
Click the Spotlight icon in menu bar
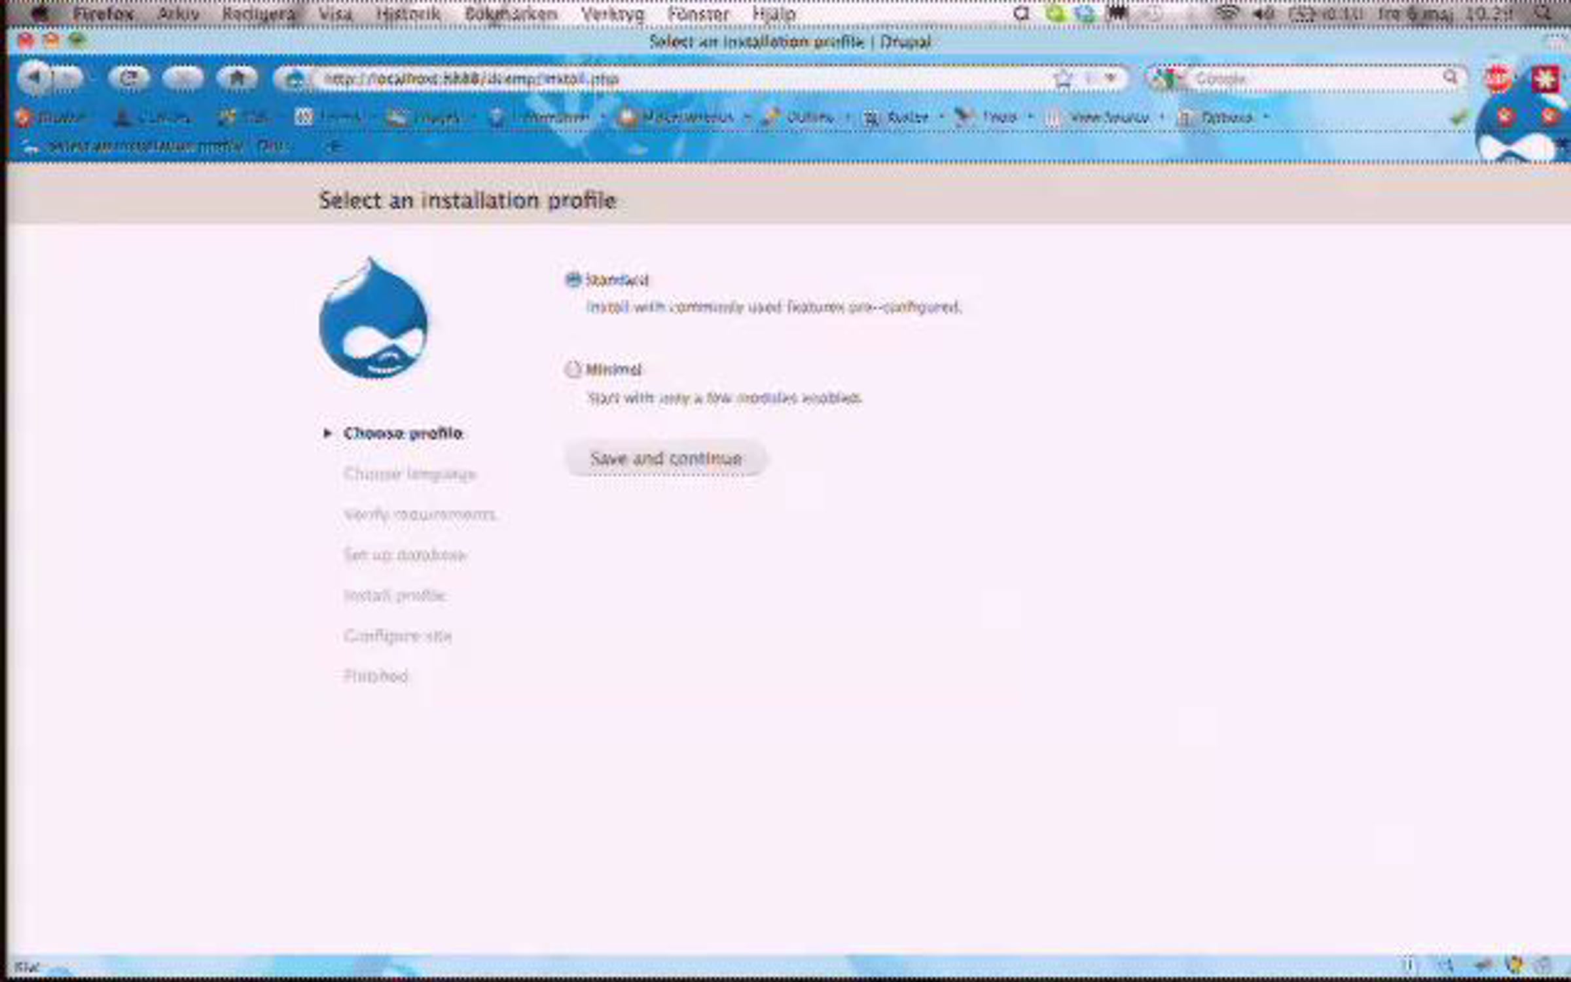pyautogui.click(x=1543, y=14)
